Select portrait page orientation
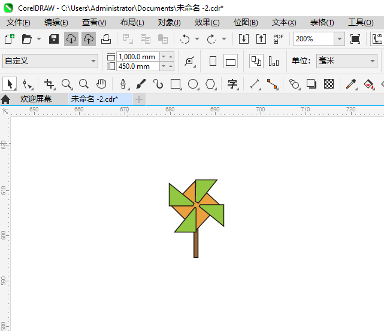This screenshot has height=331, width=384. point(213,61)
